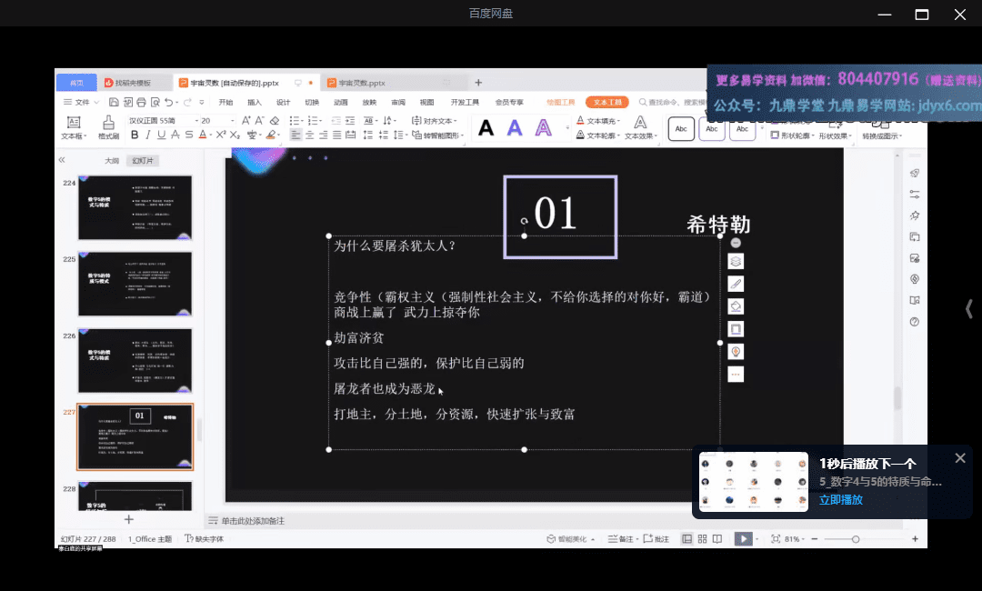
Task: Open the font name dropdown 汉仪正圆
Action: [155, 120]
